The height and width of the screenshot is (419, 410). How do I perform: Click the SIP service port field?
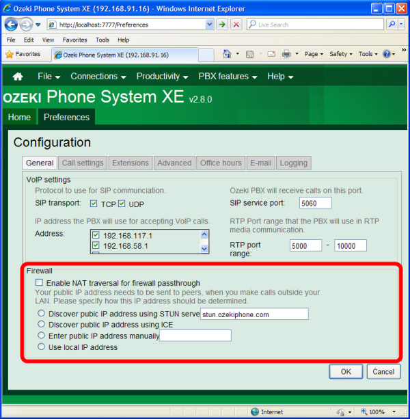coord(316,203)
